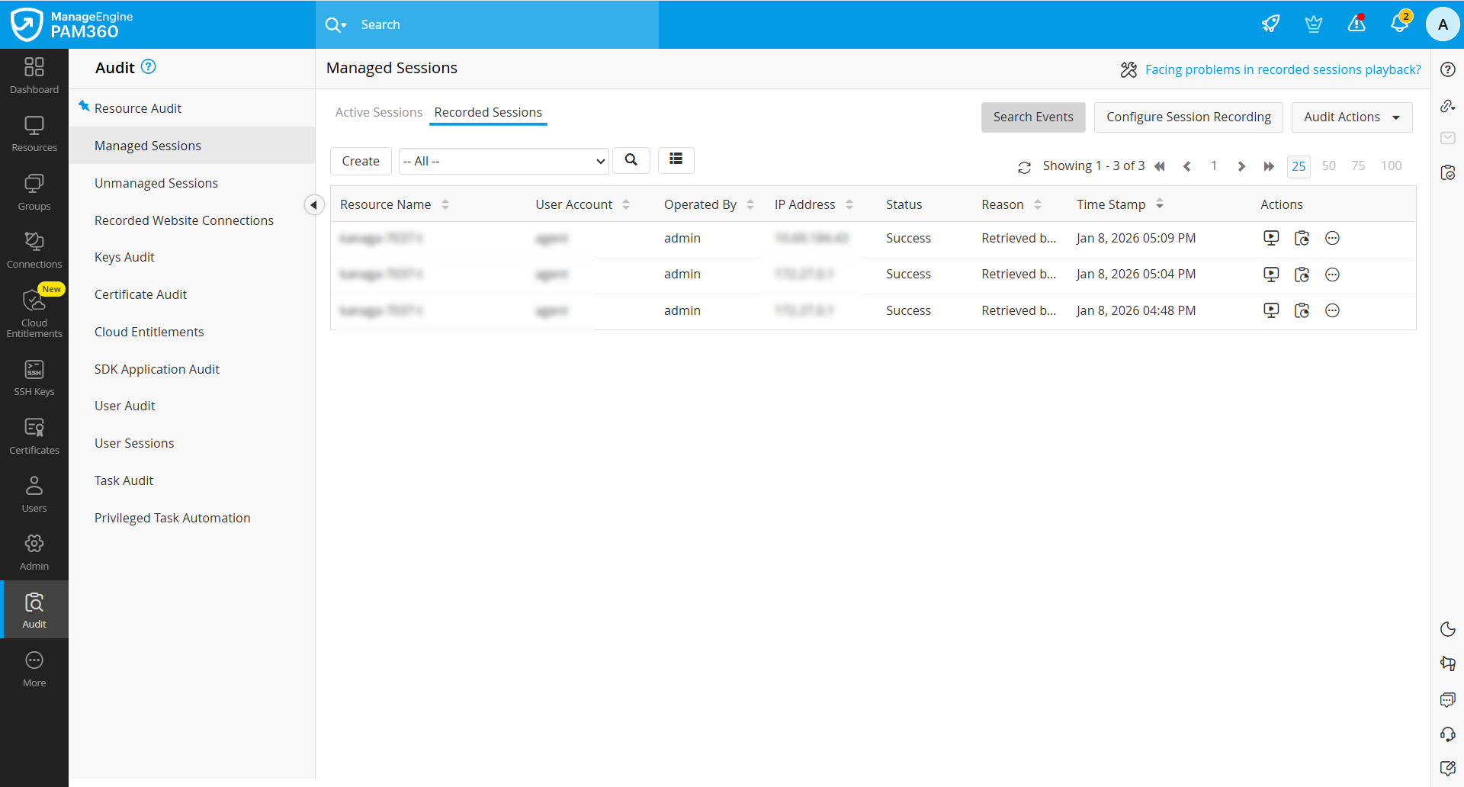This screenshot has height=787, width=1464.
Task: Switch to the Active Sessions tab
Action: 378,112
